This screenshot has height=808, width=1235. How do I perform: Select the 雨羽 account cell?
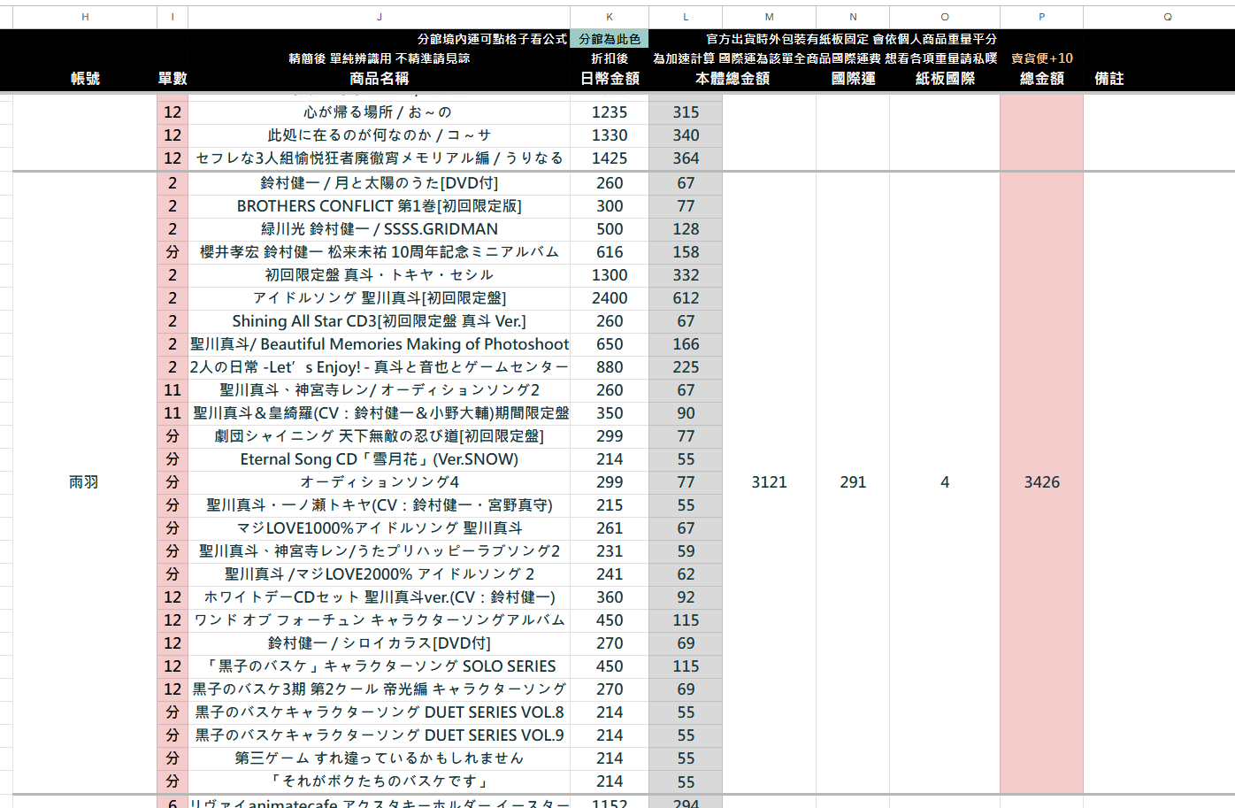click(x=85, y=482)
